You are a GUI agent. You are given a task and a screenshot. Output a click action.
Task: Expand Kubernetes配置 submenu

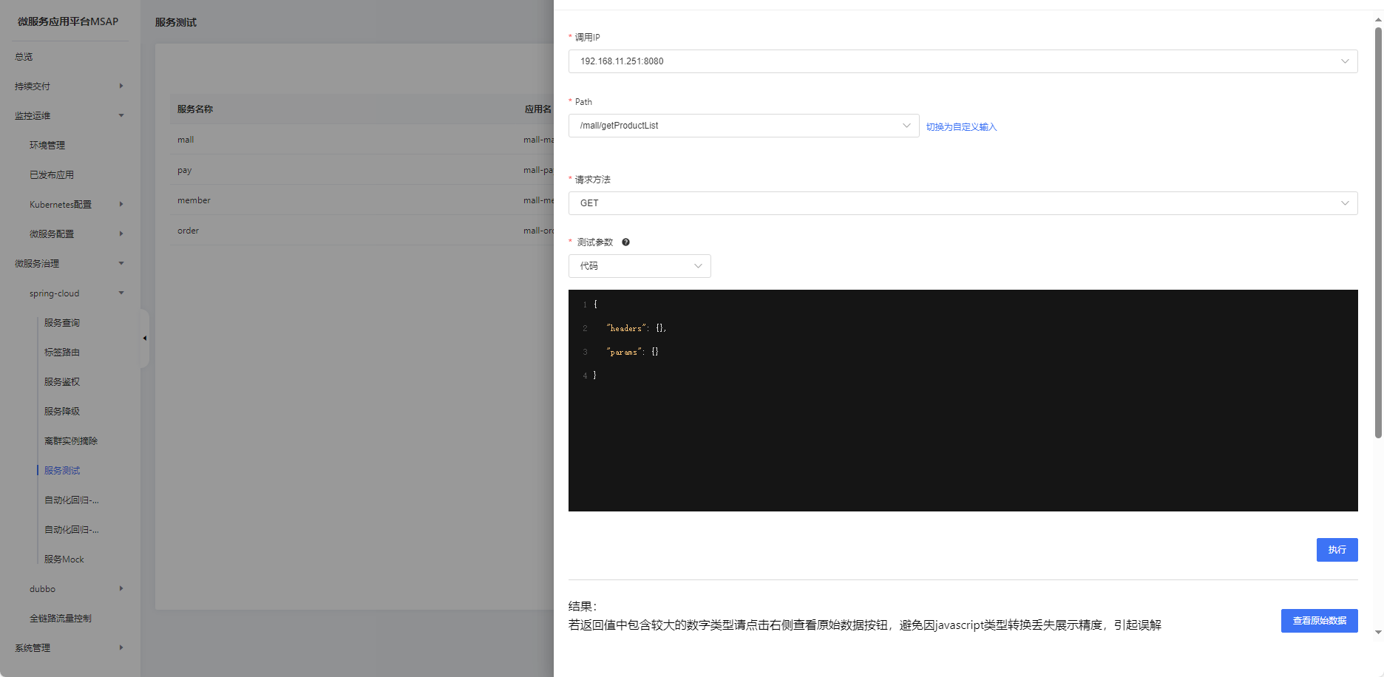(70, 204)
